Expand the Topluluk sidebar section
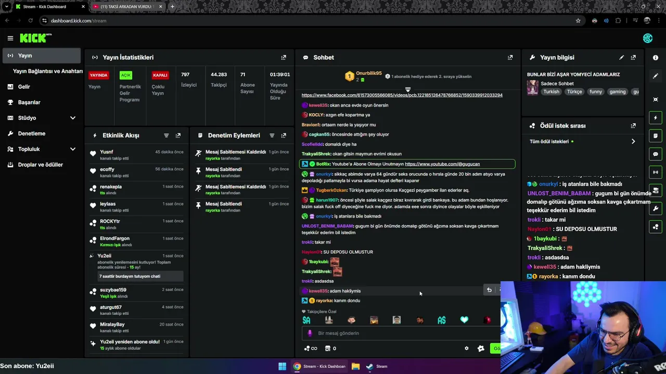Screen dimensions: 666x374 click(x=73, y=149)
